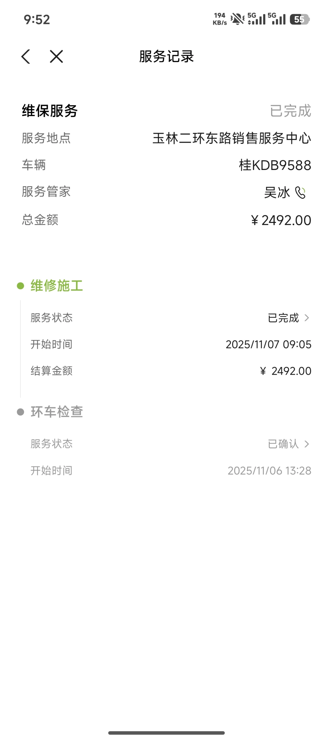Tap the green 维修施工 status dot
The image size is (333, 740).
(21, 286)
